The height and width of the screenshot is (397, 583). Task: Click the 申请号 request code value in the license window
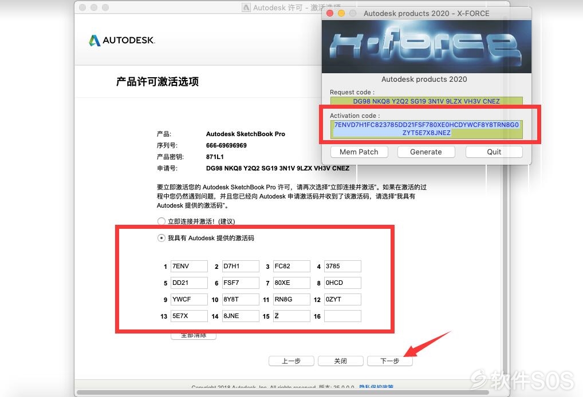pos(277,168)
